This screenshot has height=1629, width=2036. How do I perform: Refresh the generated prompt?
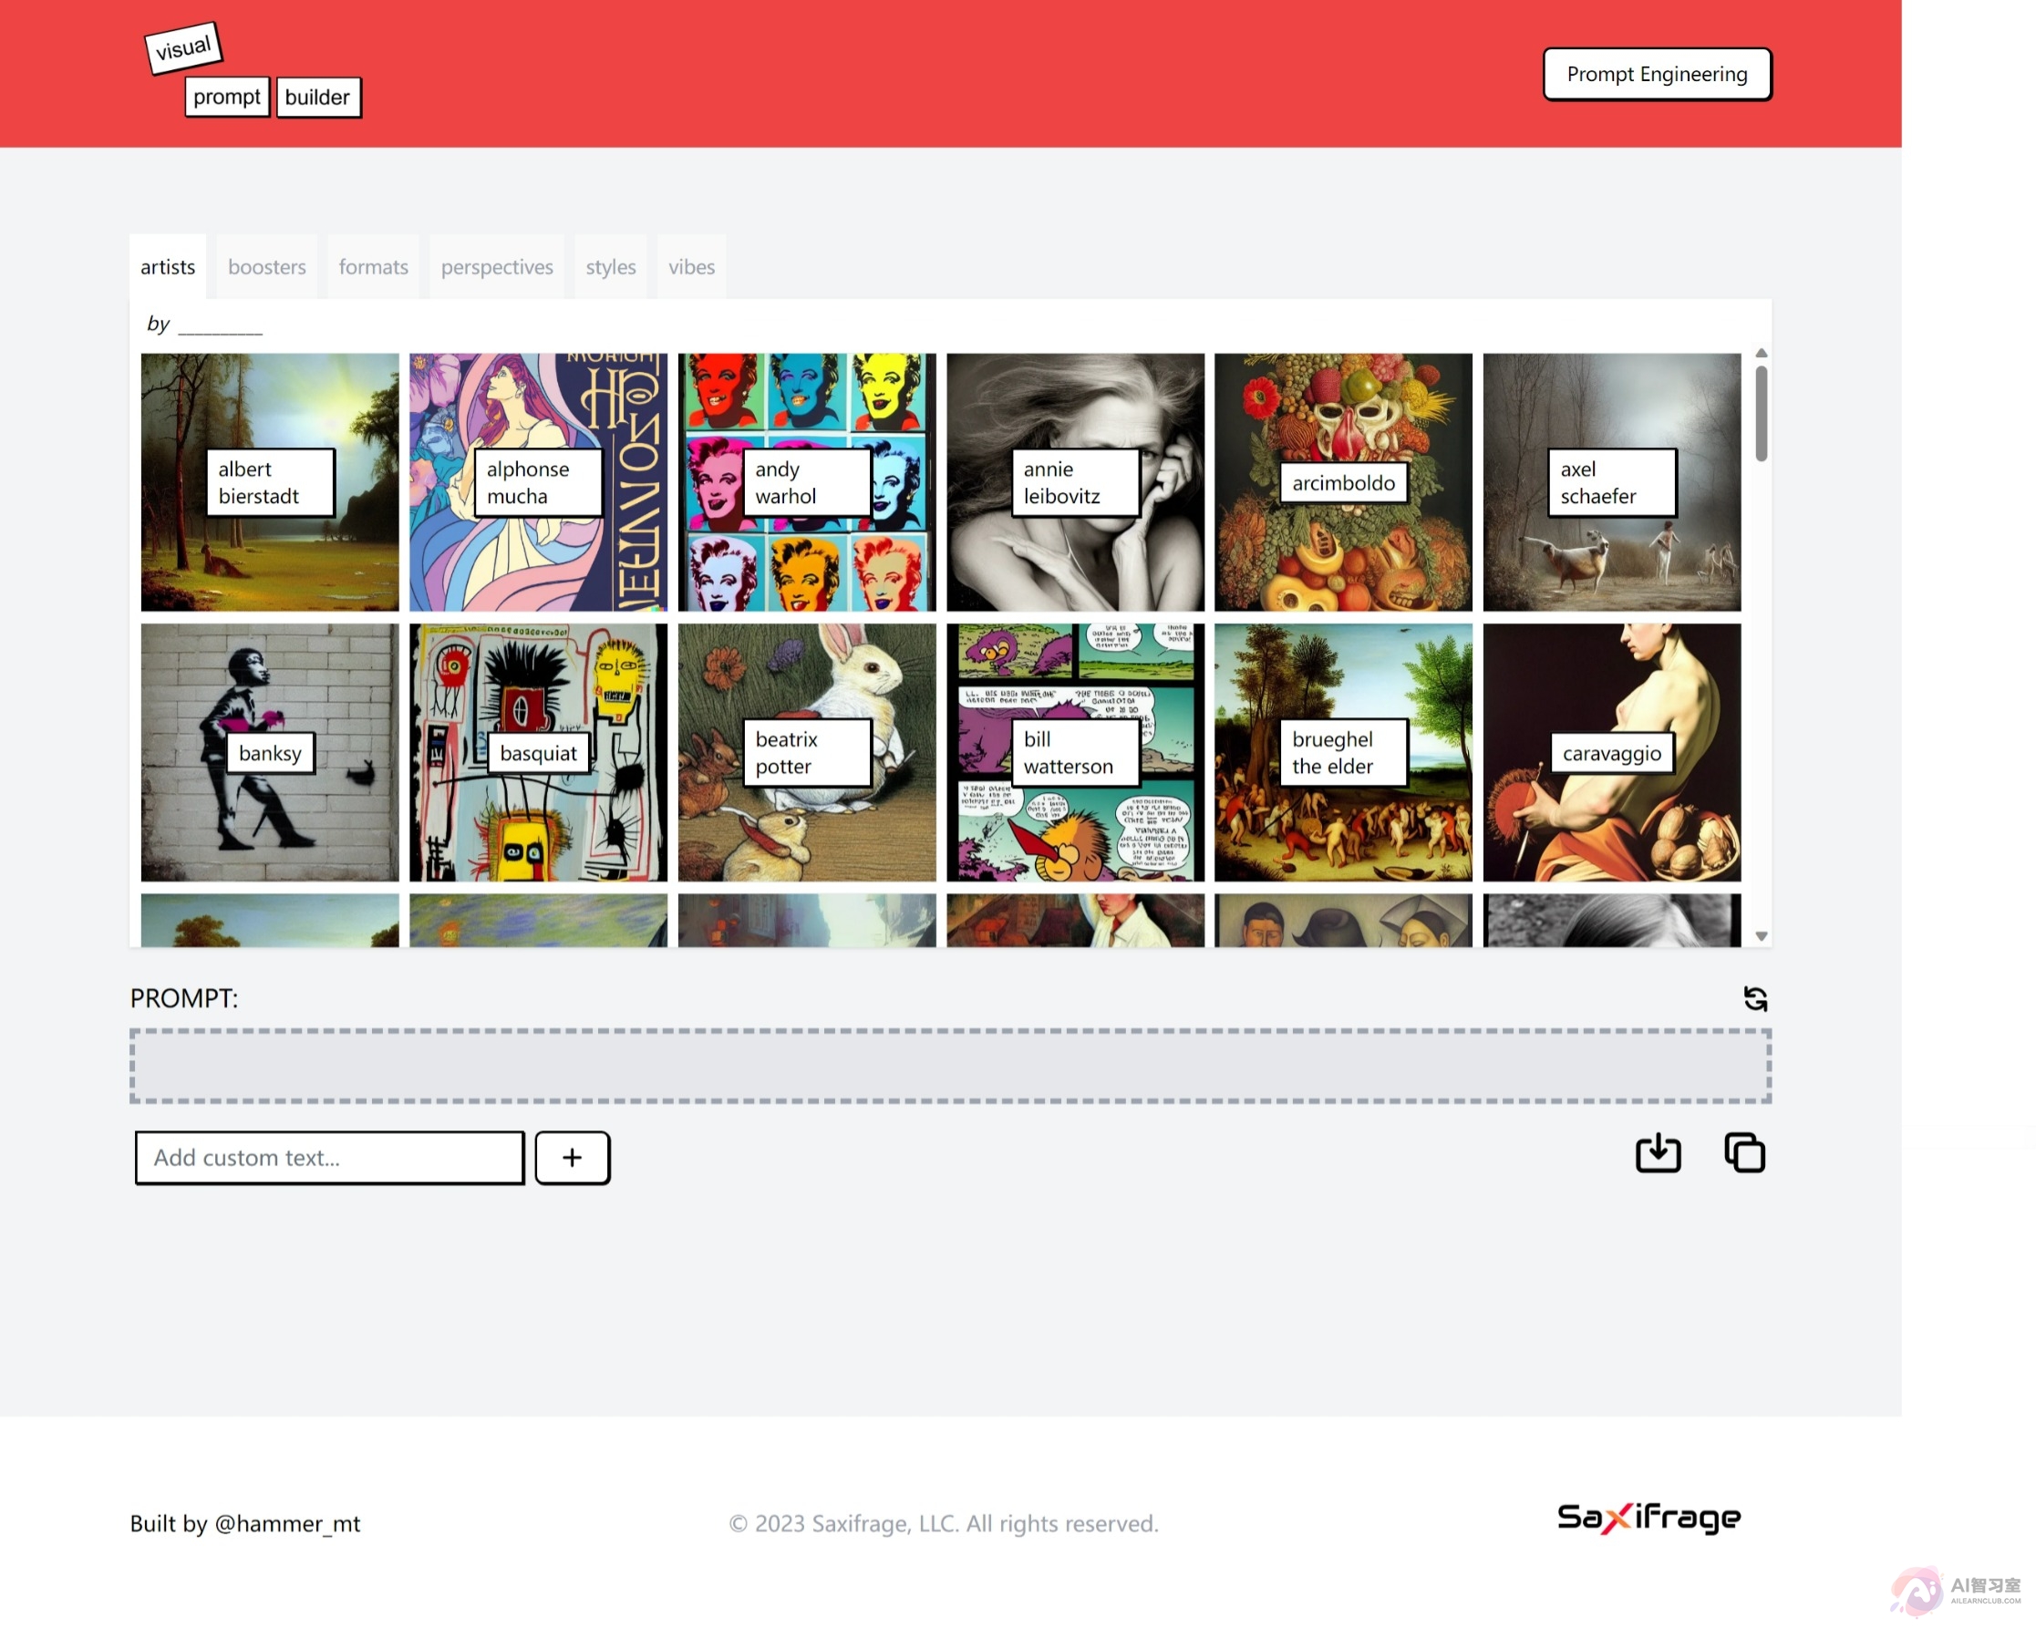(1754, 998)
